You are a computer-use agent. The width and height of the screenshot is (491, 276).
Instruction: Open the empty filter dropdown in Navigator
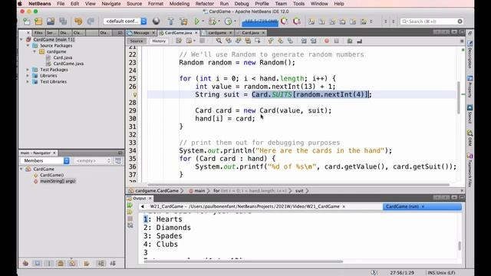[x=93, y=160]
